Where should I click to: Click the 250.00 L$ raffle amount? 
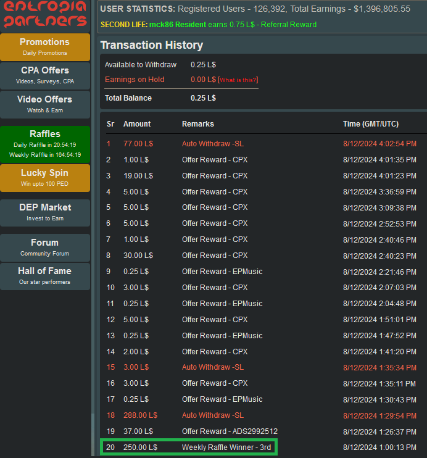click(x=141, y=448)
